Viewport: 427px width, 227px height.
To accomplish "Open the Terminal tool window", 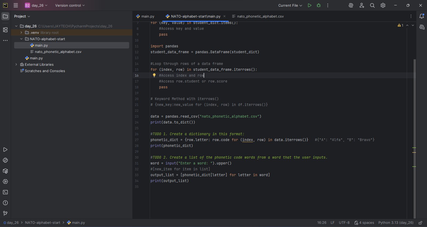I will coord(5,192).
